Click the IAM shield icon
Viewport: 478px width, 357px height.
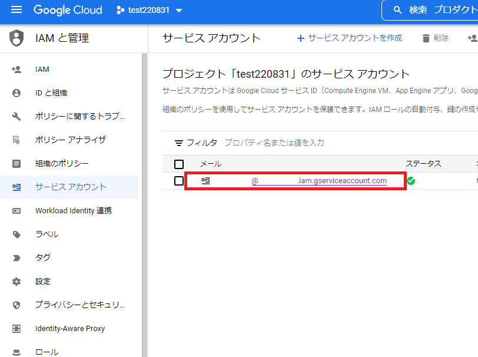point(16,38)
